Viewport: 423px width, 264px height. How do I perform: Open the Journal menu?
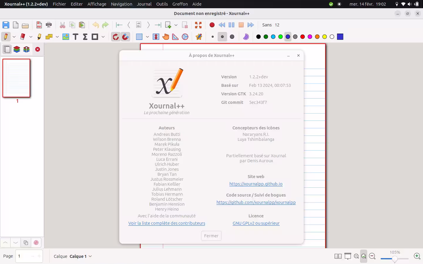[144, 4]
